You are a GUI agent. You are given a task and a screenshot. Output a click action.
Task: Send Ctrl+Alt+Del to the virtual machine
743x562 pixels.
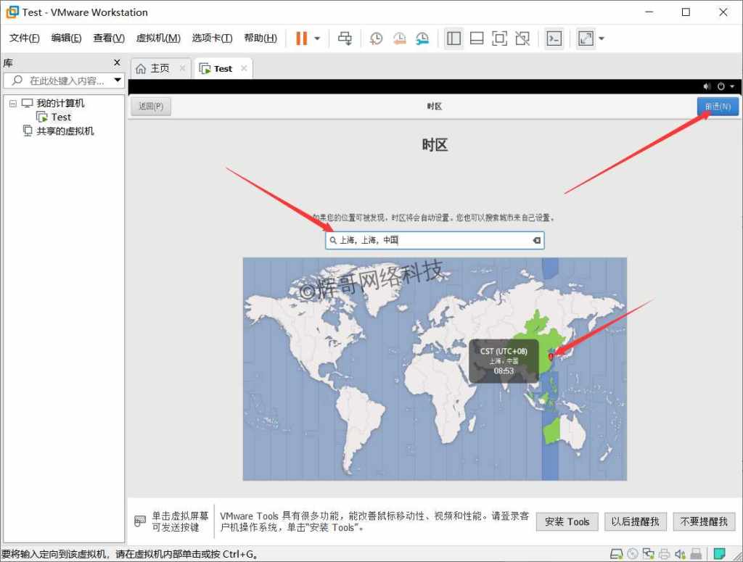click(345, 38)
